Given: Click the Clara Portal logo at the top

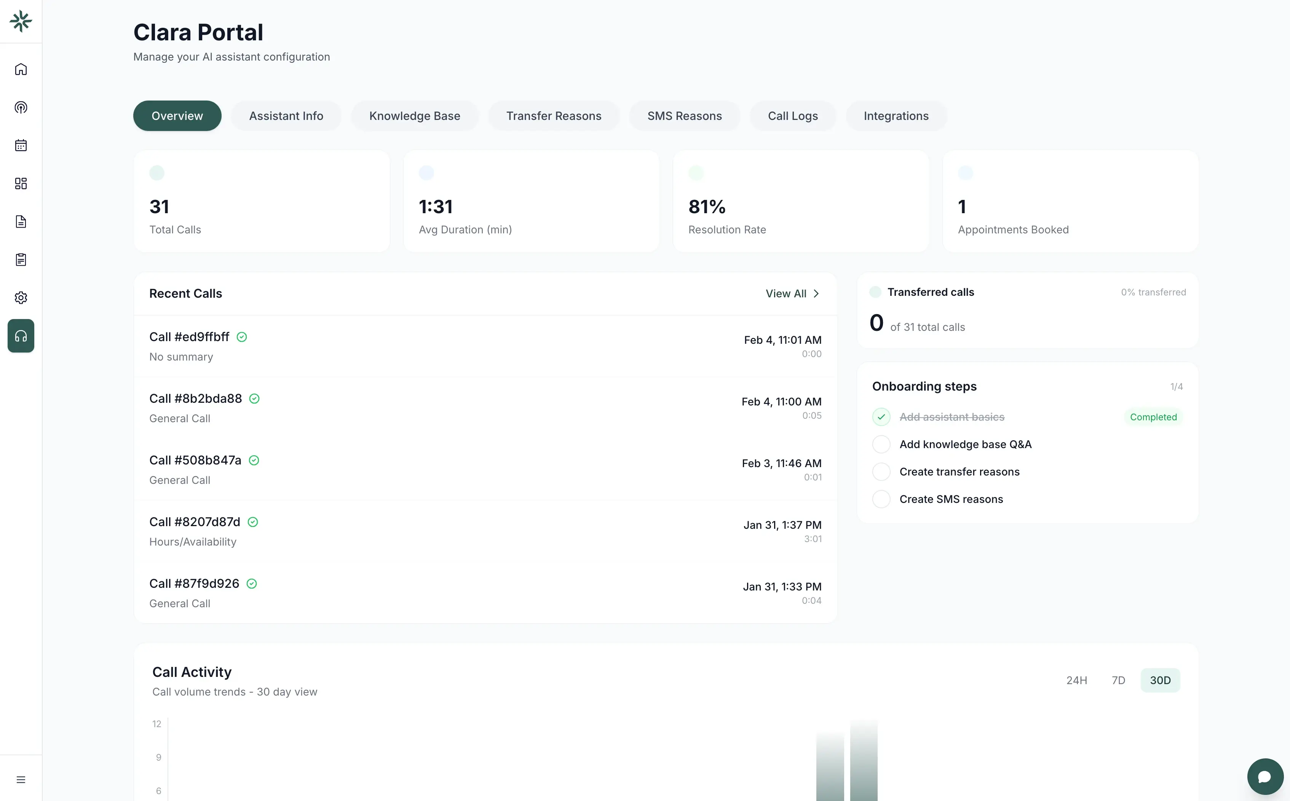Looking at the screenshot, I should (21, 21).
